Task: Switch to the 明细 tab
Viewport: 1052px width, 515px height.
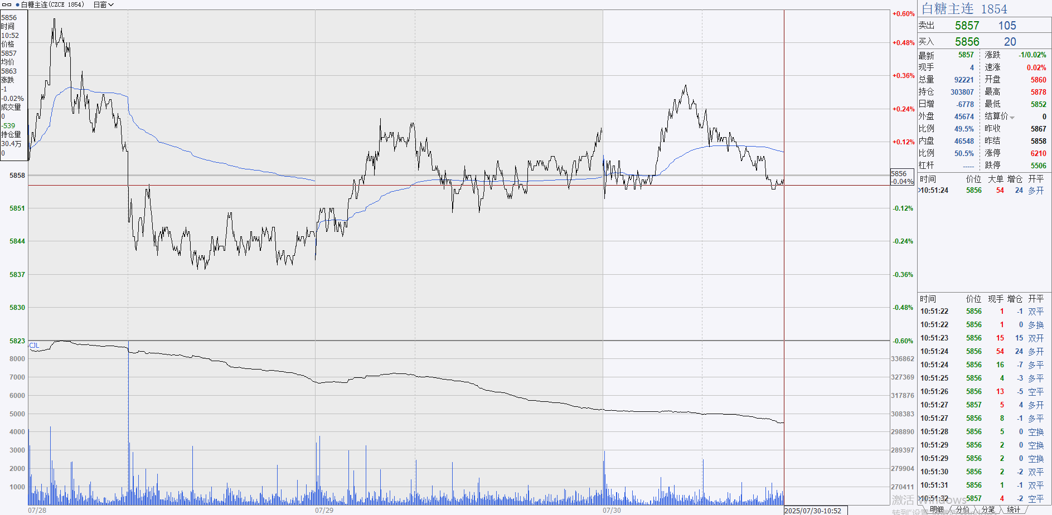Action: (x=937, y=509)
